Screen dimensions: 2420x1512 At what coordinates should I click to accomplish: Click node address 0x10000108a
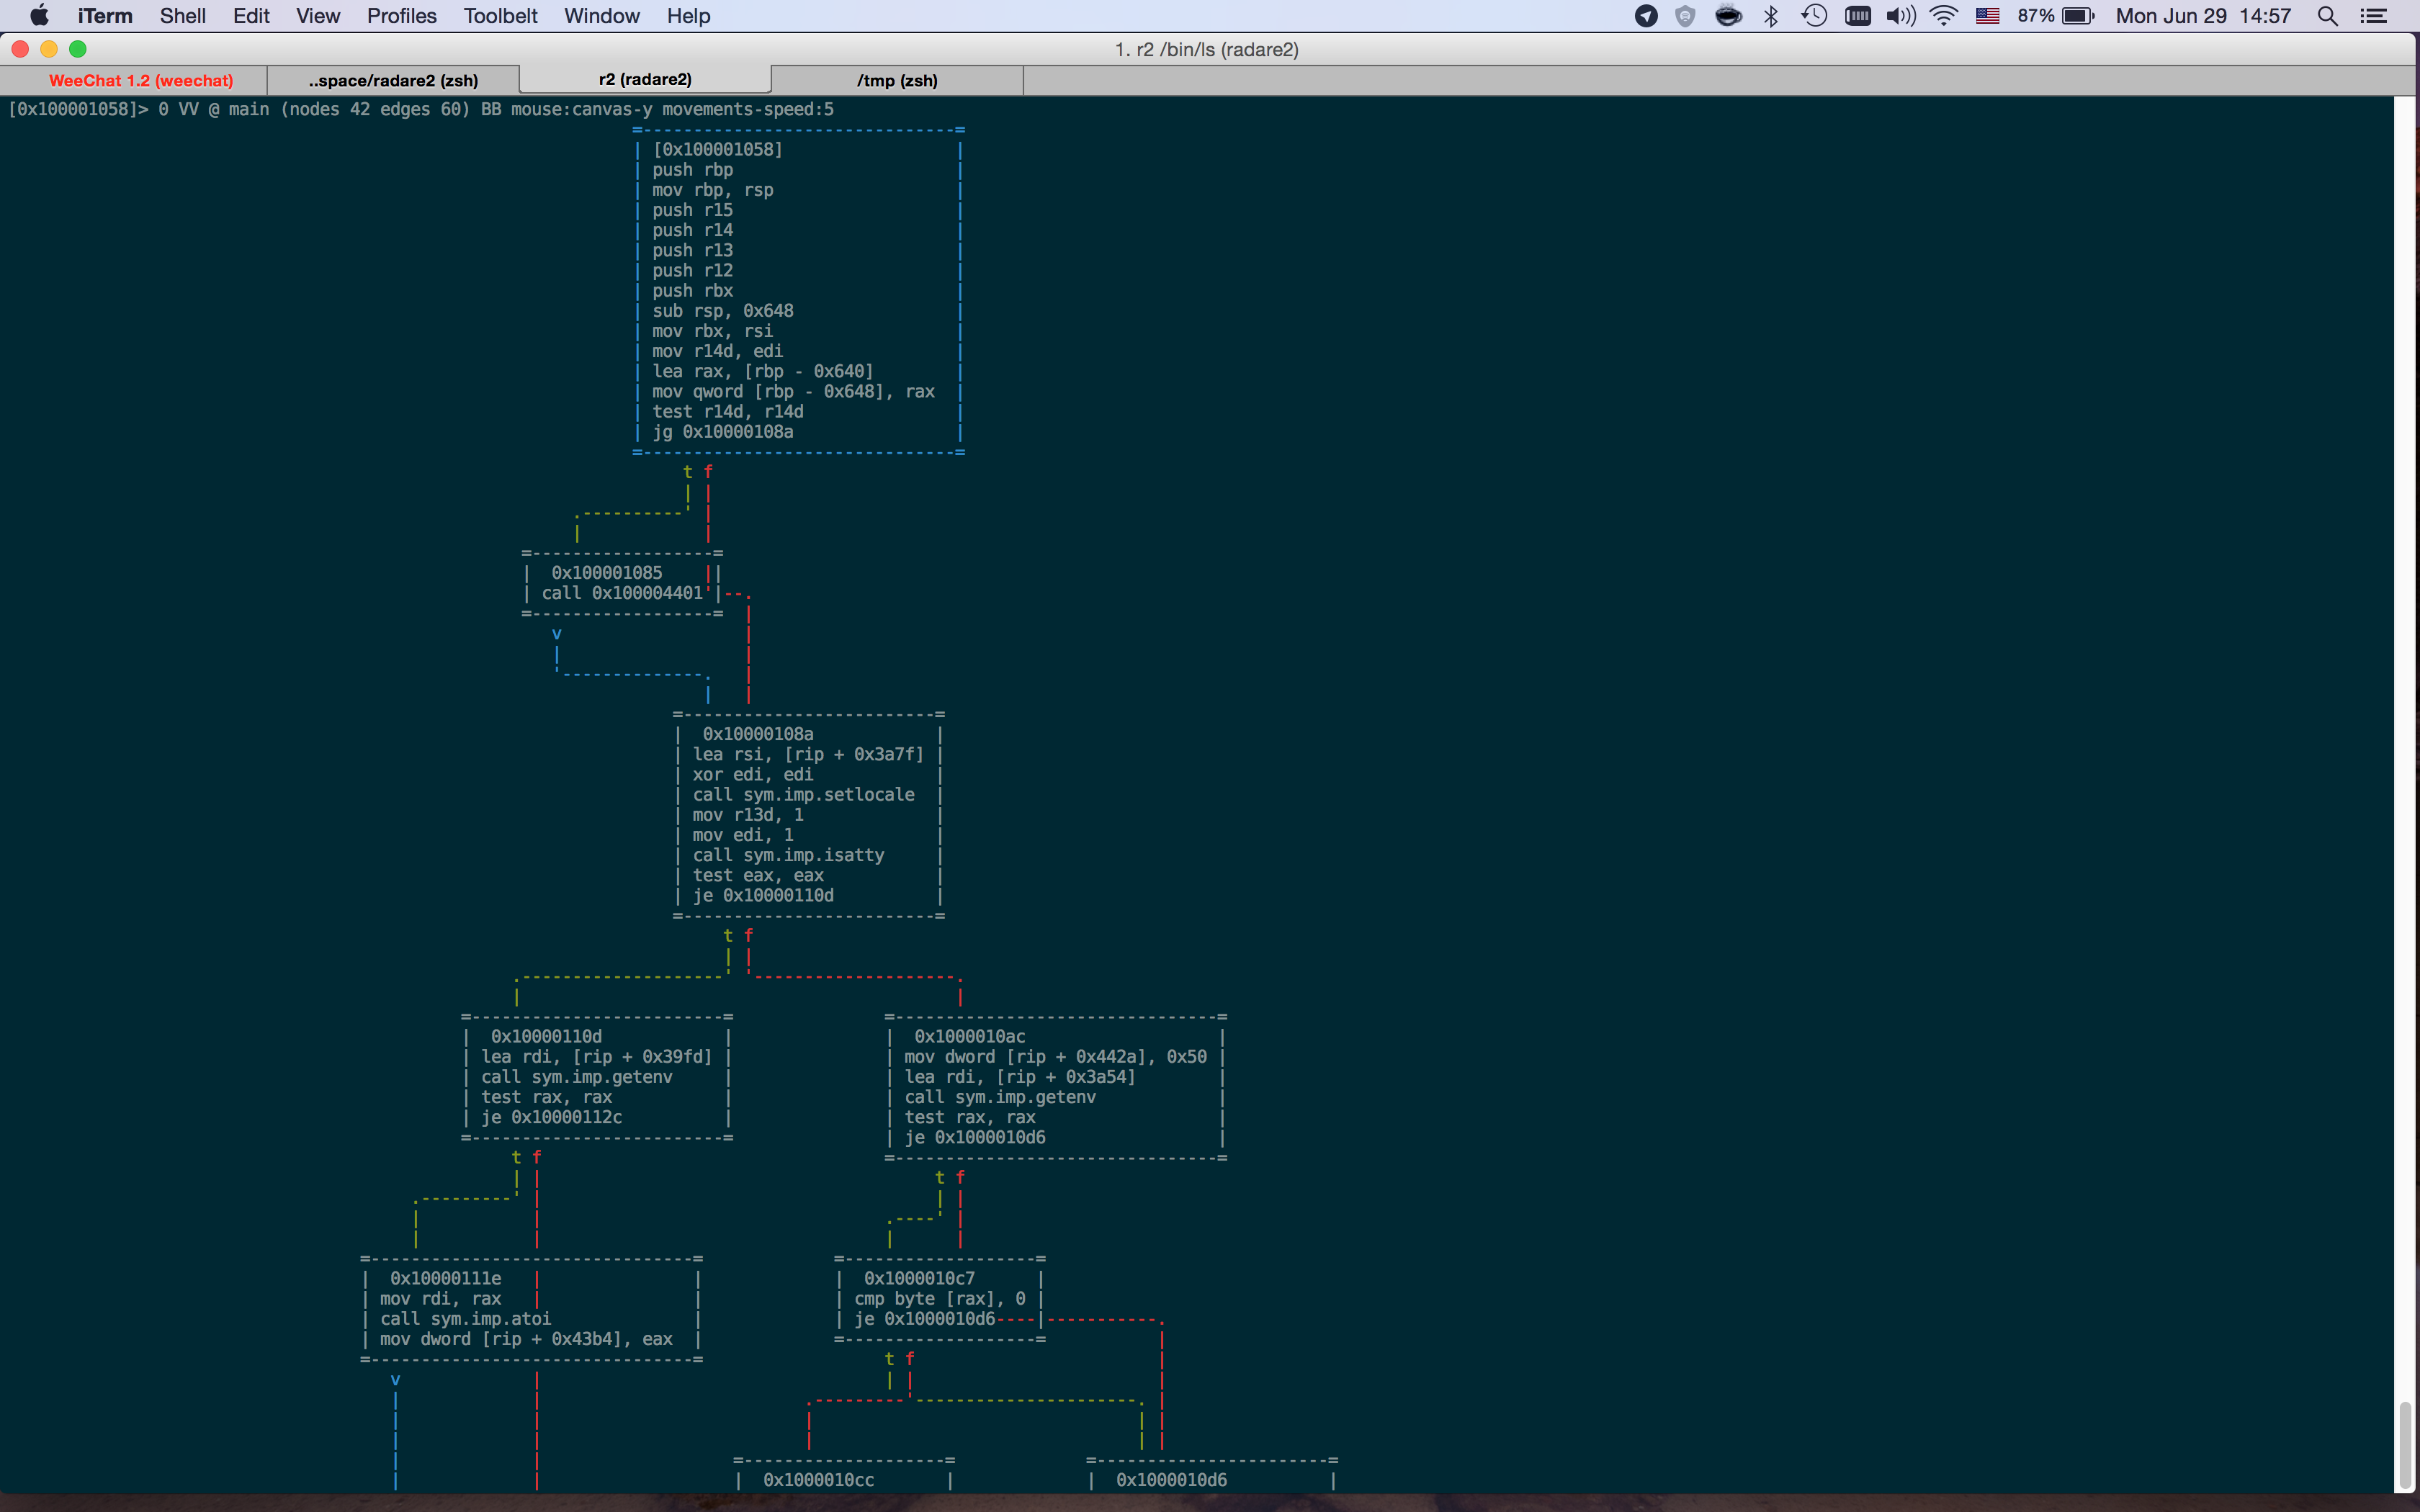coord(758,734)
